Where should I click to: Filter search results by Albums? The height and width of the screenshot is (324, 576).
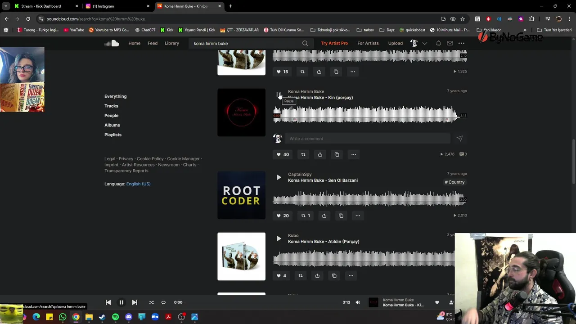tap(112, 125)
